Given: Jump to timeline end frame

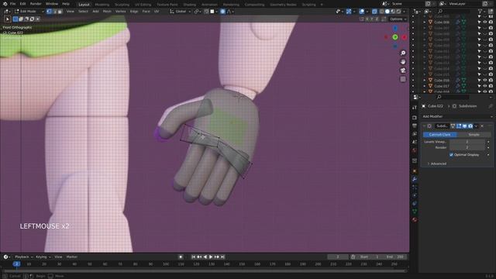Looking at the screenshot, I should pyautogui.click(x=222, y=257).
